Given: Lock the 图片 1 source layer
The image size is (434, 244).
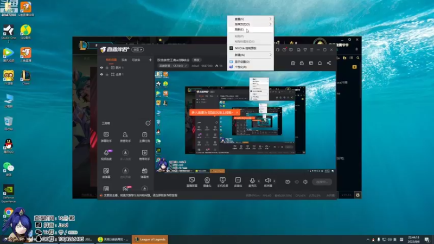Looking at the screenshot, I should click(x=107, y=67).
